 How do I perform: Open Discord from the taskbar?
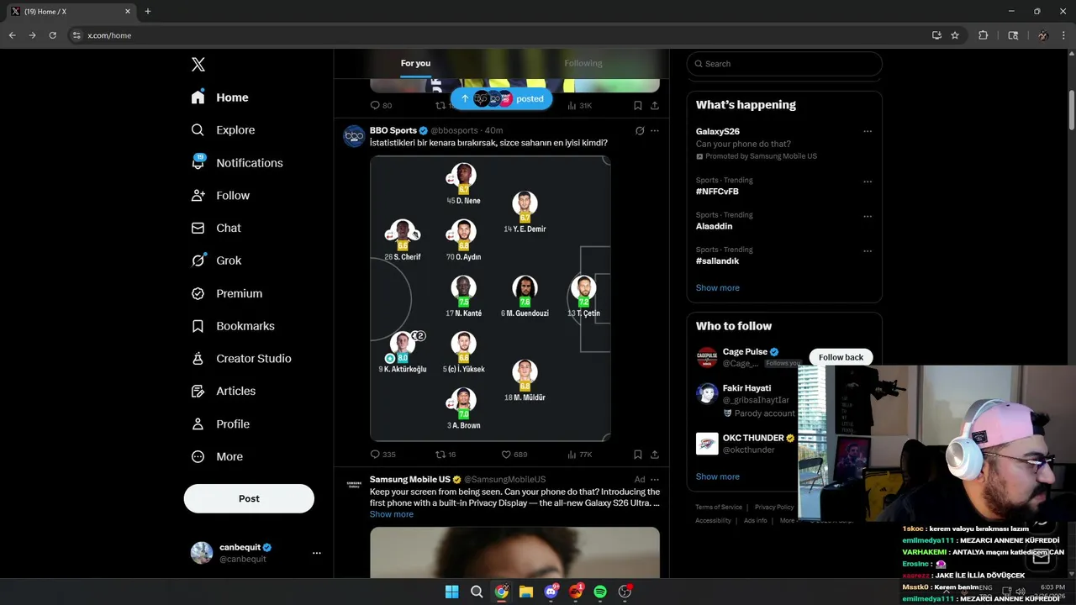point(551,592)
